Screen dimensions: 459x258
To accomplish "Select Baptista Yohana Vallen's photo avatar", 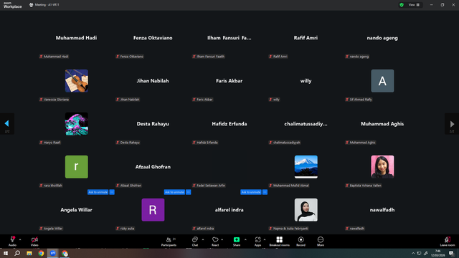I will [x=382, y=167].
